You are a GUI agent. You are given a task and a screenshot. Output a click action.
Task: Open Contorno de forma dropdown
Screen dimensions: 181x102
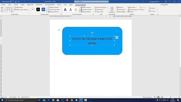pyautogui.click(x=54, y=10)
